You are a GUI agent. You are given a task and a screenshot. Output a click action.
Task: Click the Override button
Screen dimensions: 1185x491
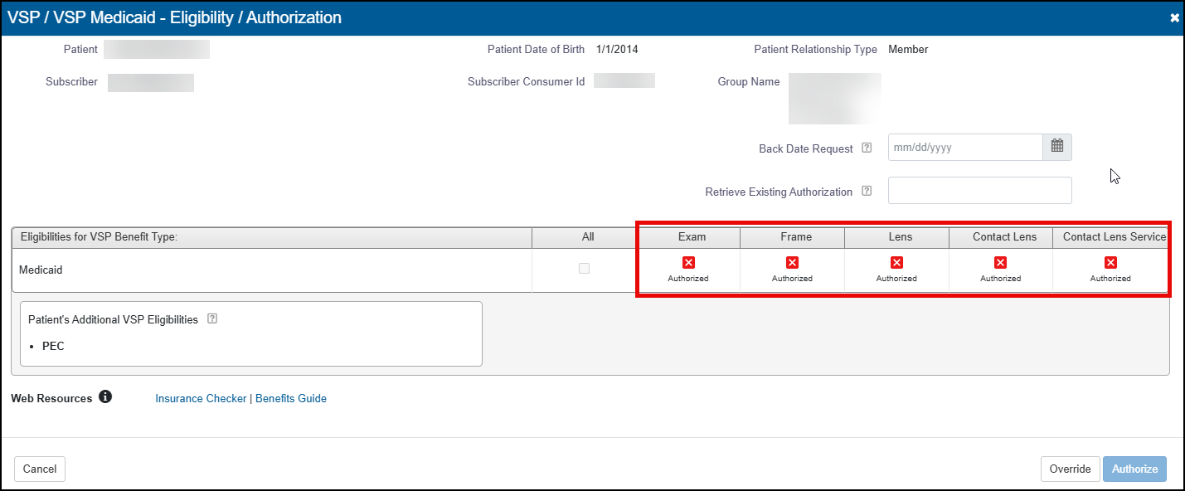click(1070, 469)
